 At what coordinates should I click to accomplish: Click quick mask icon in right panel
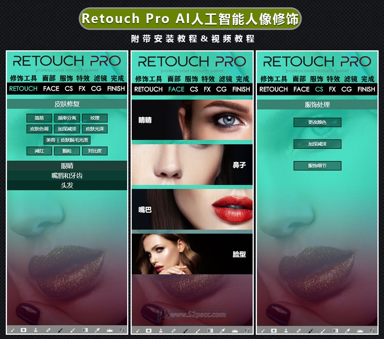coord(274,331)
